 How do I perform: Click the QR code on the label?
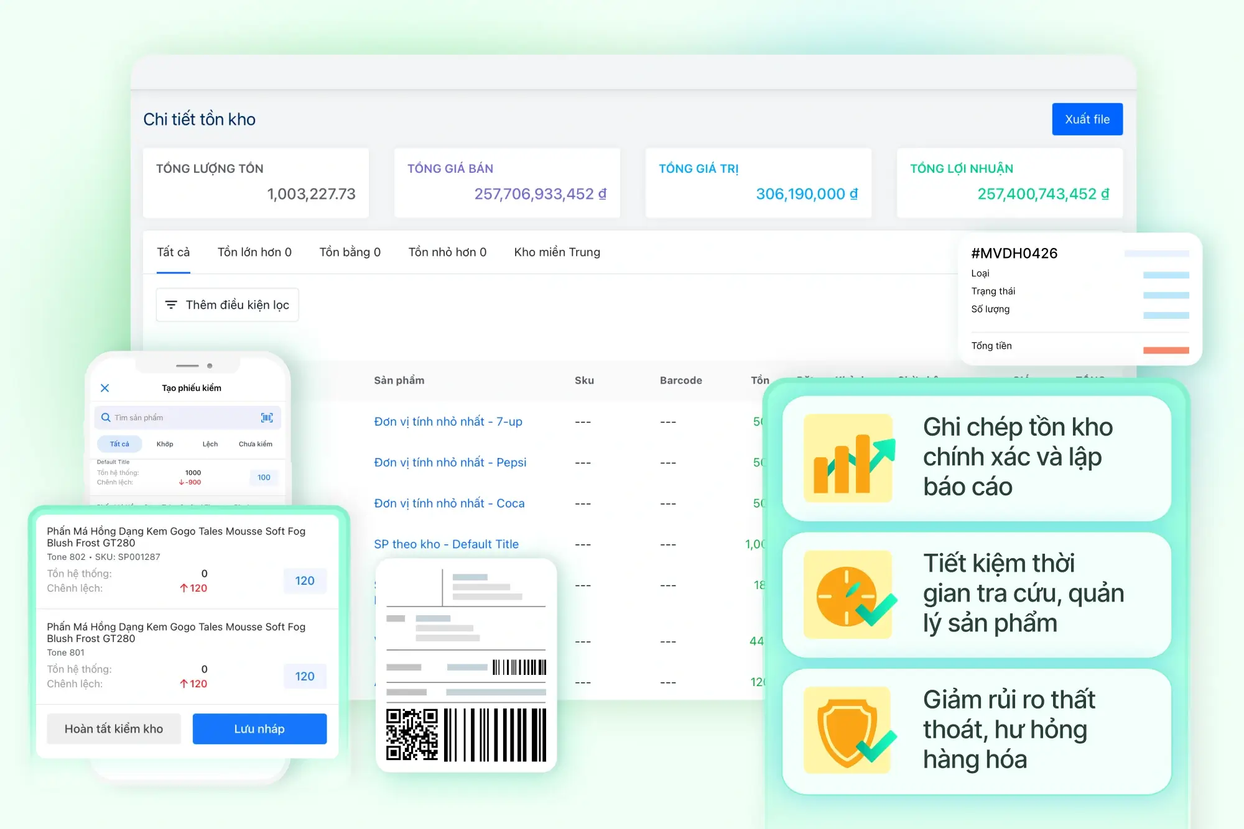click(x=412, y=735)
